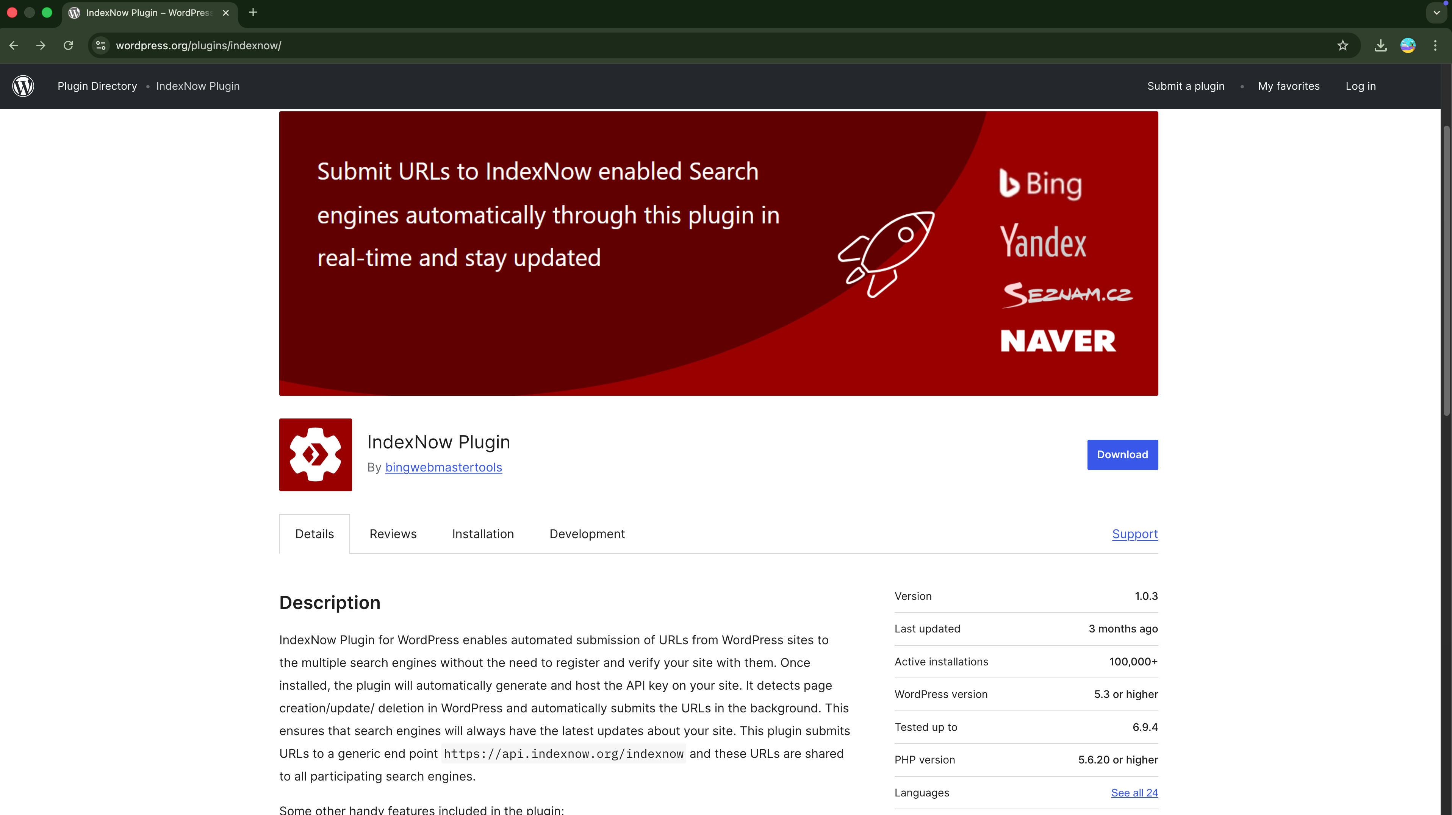Click '5.6.20 or higher' PHP version
Screen dimensions: 1452x815
pyautogui.click(x=1118, y=760)
